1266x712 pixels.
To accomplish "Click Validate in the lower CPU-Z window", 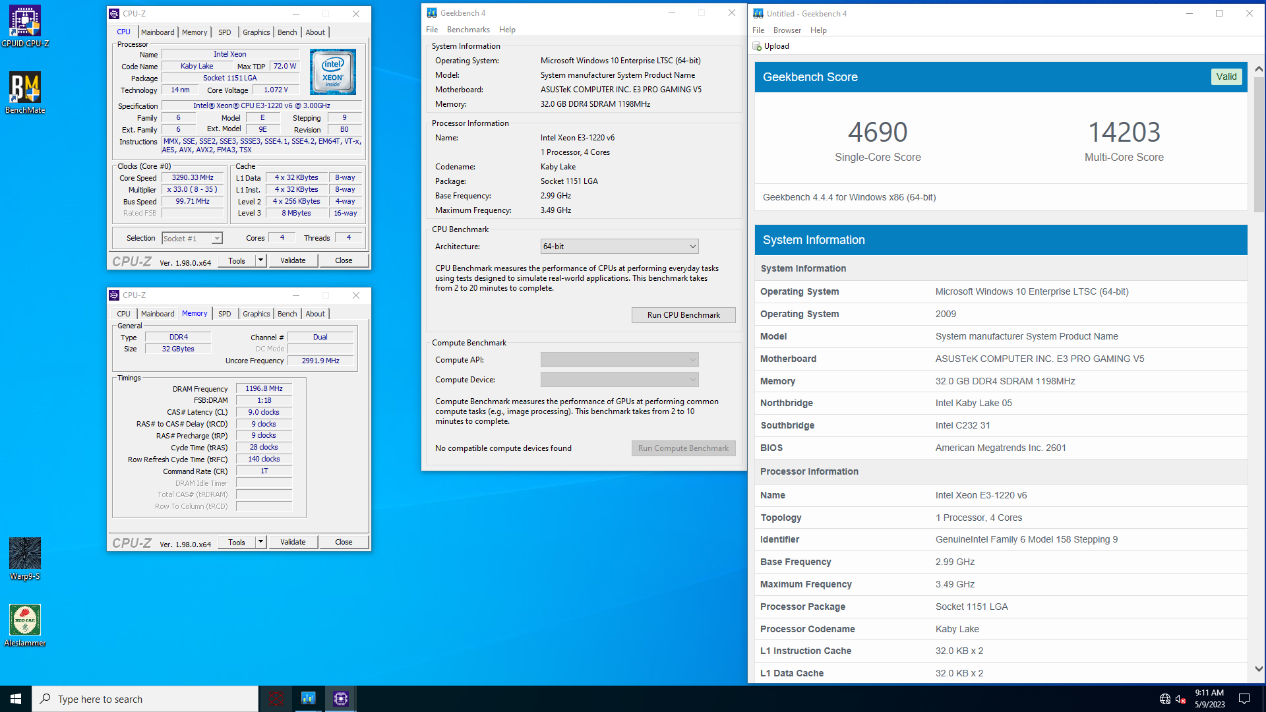I will click(293, 542).
